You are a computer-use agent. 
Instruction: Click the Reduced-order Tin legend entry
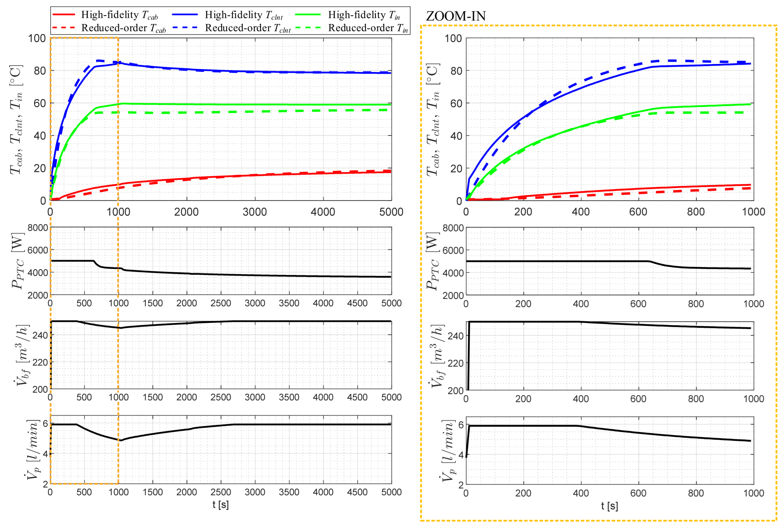tap(368, 28)
